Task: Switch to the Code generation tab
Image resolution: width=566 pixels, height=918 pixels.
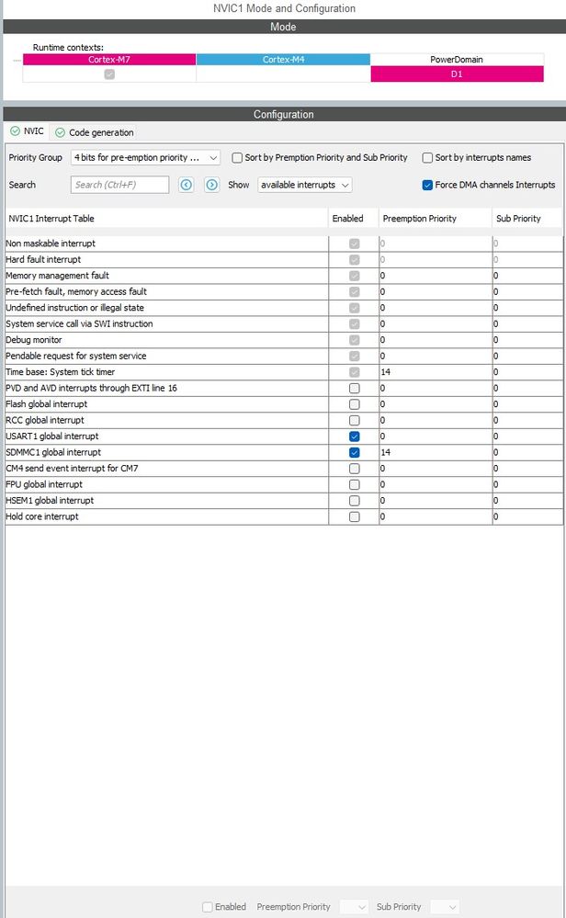Action: point(95,132)
